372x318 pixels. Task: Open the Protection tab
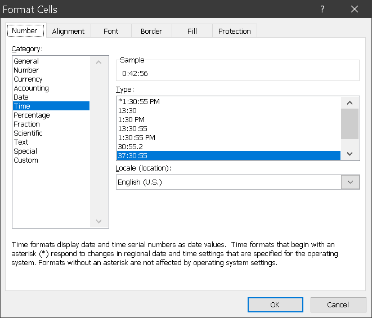click(234, 31)
